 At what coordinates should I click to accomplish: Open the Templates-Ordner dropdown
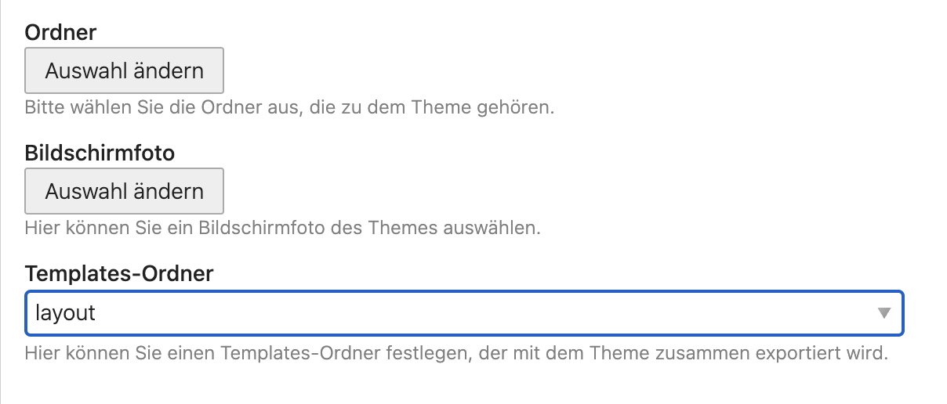coord(464,313)
